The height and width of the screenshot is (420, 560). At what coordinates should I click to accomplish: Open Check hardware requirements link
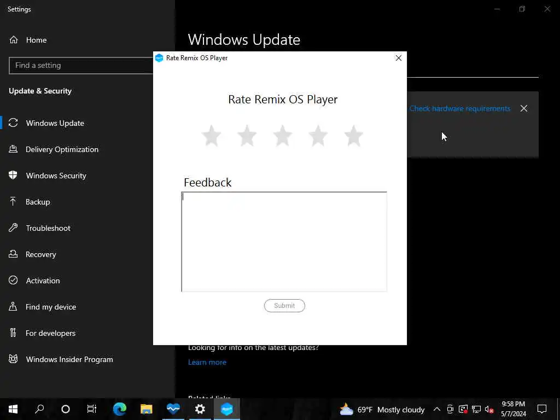coord(459,109)
